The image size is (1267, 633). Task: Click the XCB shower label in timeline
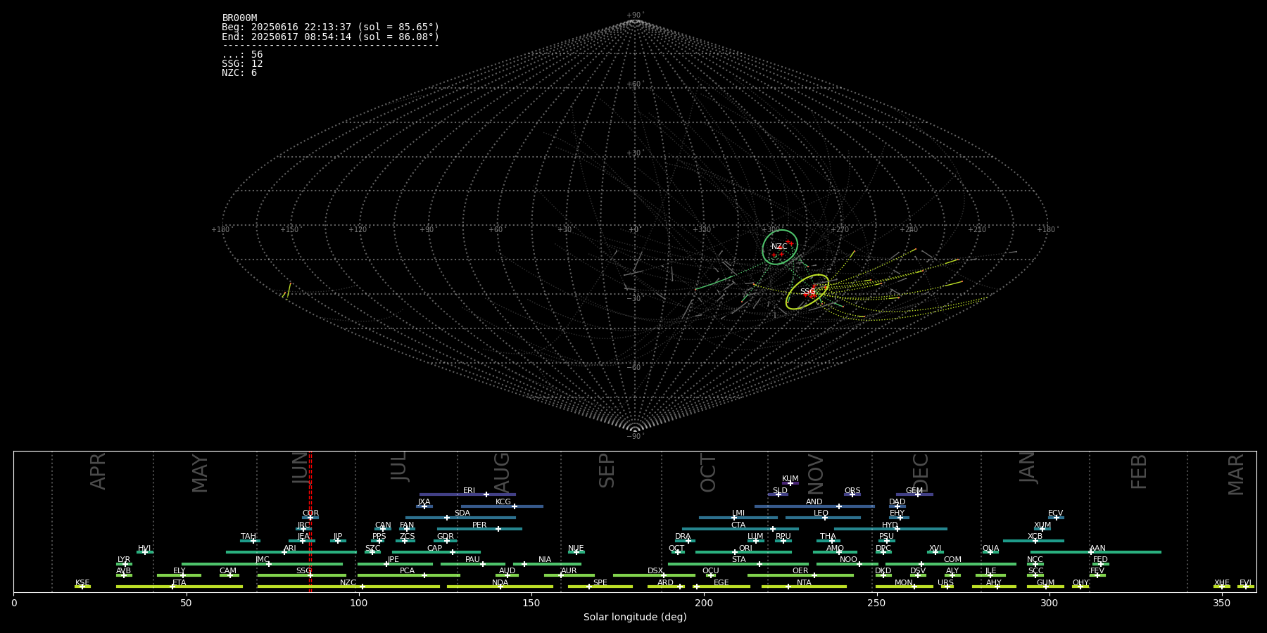[x=1035, y=537]
